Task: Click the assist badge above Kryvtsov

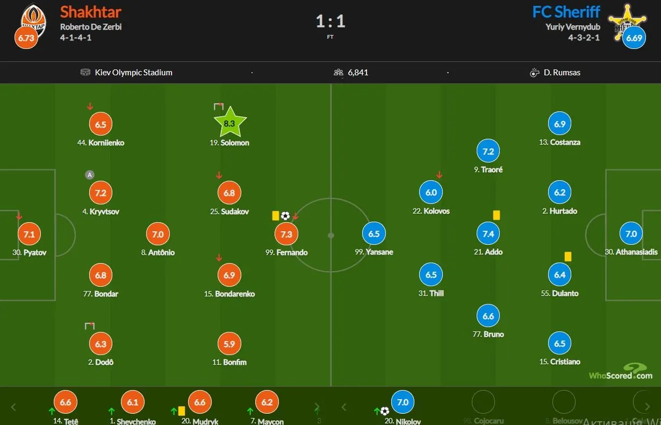Action: pyautogui.click(x=90, y=174)
